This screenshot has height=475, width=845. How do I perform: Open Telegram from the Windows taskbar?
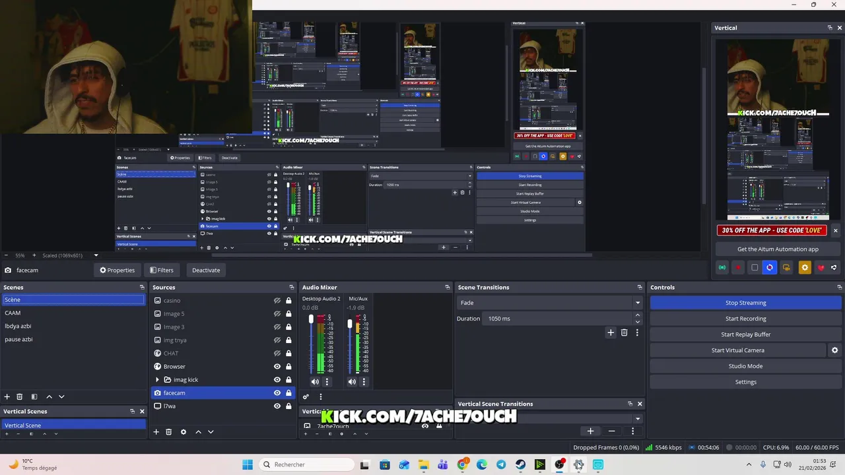pos(501,464)
